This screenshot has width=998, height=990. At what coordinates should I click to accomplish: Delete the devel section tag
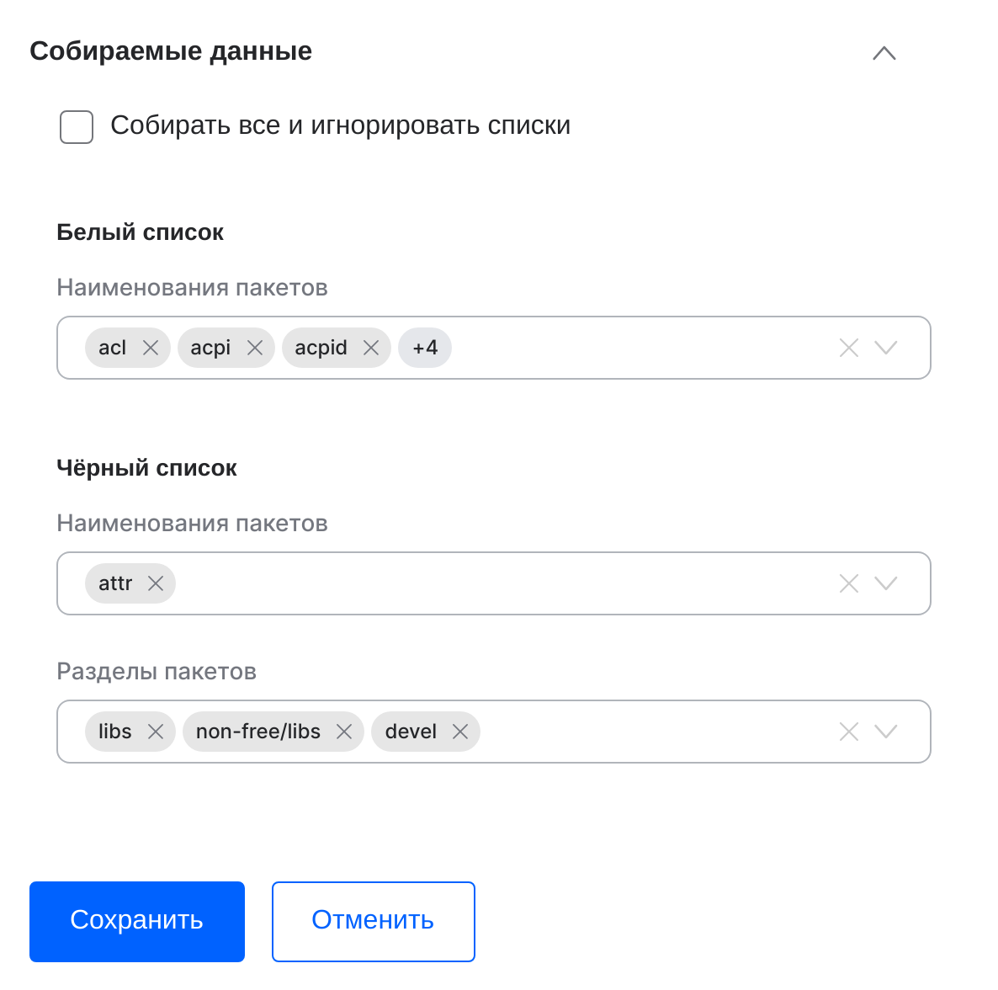tap(460, 732)
